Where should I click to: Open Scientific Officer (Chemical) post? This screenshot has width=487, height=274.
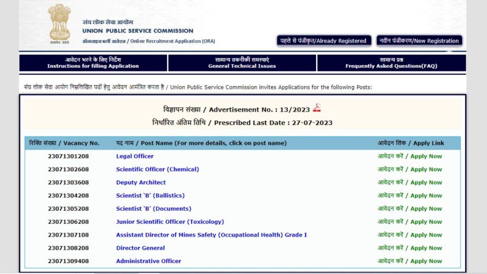[x=157, y=169]
